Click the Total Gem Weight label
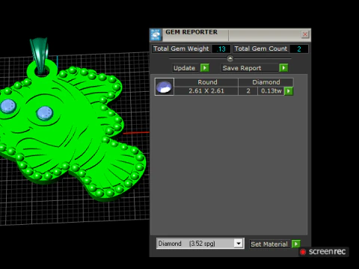359x269 pixels. (181, 49)
